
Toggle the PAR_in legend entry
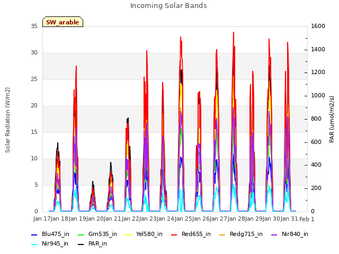(x=92, y=243)
